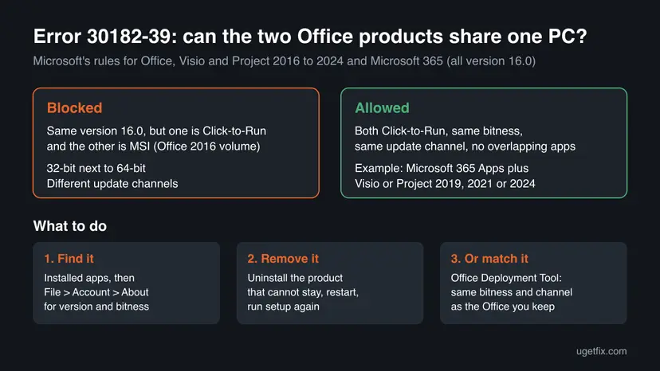Click the text 'as the Office you keep'
660x371 pixels.
pyautogui.click(x=503, y=307)
